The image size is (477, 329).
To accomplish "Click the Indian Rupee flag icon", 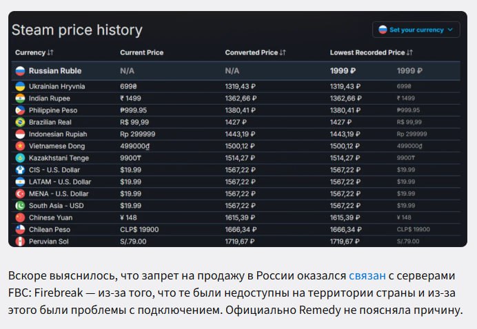I will coord(20,98).
